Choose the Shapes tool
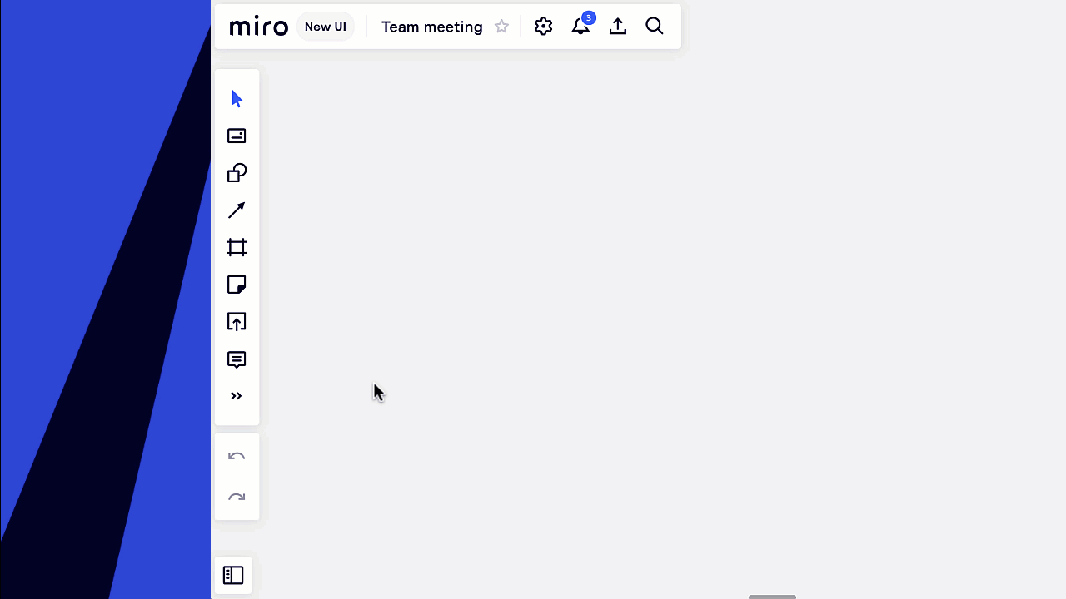This screenshot has height=599, width=1066. click(237, 173)
